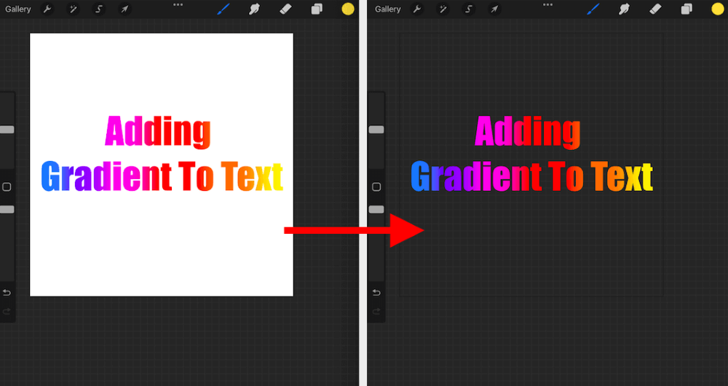Select Transform arrow tool in left screenshot

tap(124, 9)
